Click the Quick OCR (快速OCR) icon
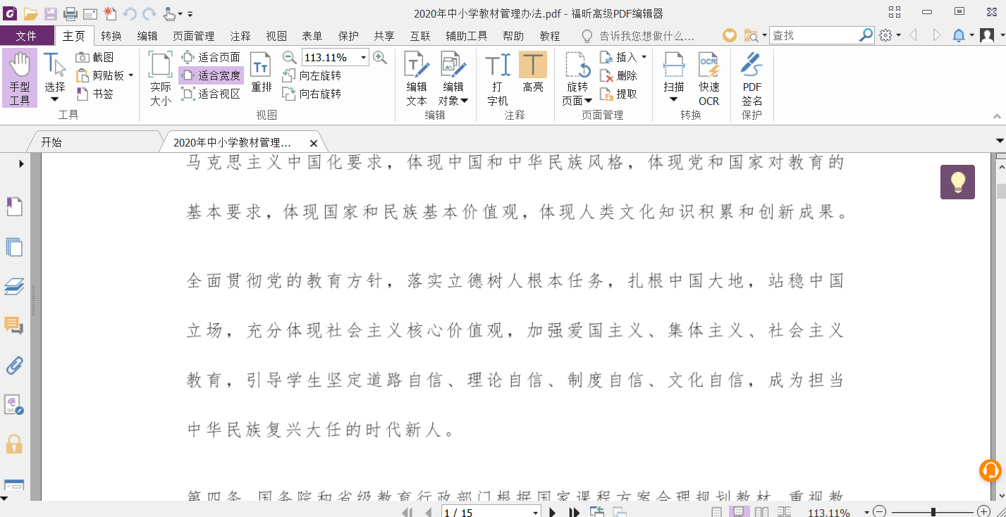The width and height of the screenshot is (1006, 517). click(x=709, y=79)
